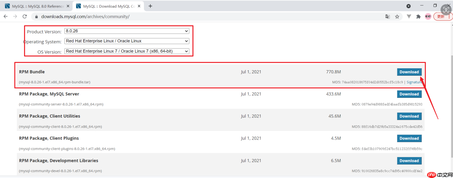Click the mysql-community-client-8.0.26-1.el7.x86_64.rpm filename
The height and width of the screenshot is (178, 453).
click(x=60, y=126)
